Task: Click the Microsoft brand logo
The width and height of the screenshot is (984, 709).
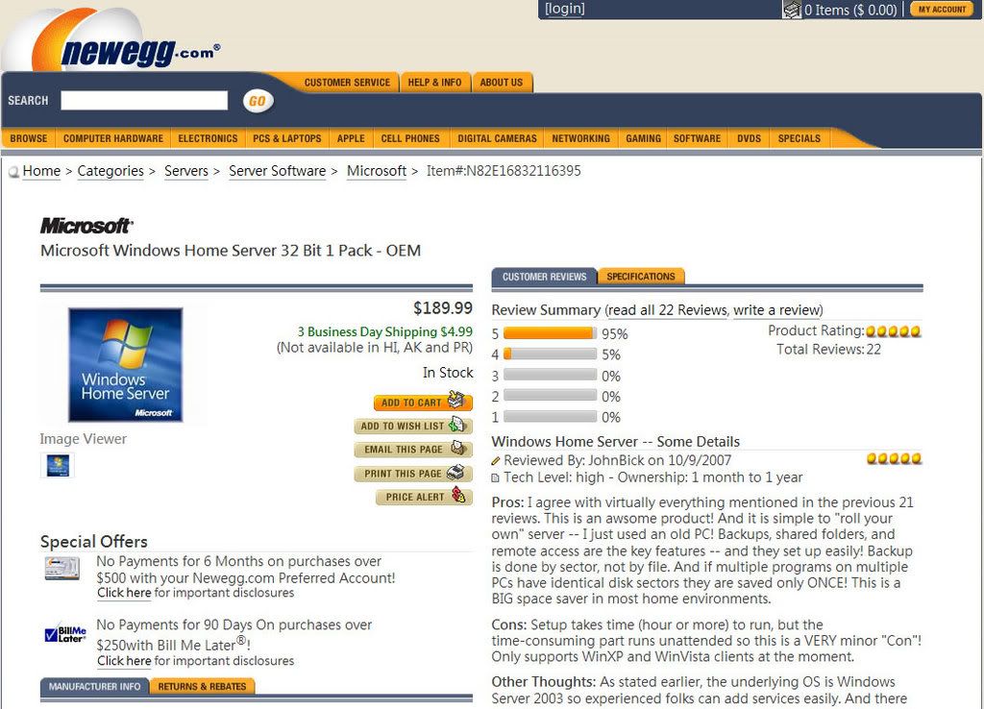Action: click(86, 226)
